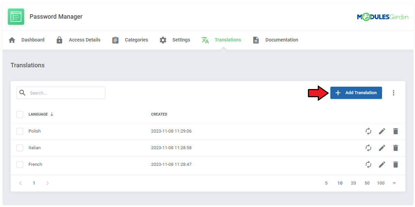The width and height of the screenshot is (415, 207).
Task: Click the Add Translation button
Action: coord(356,93)
